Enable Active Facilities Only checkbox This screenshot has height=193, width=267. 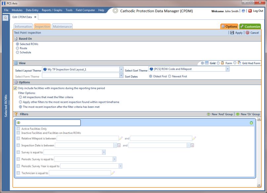point(18,129)
